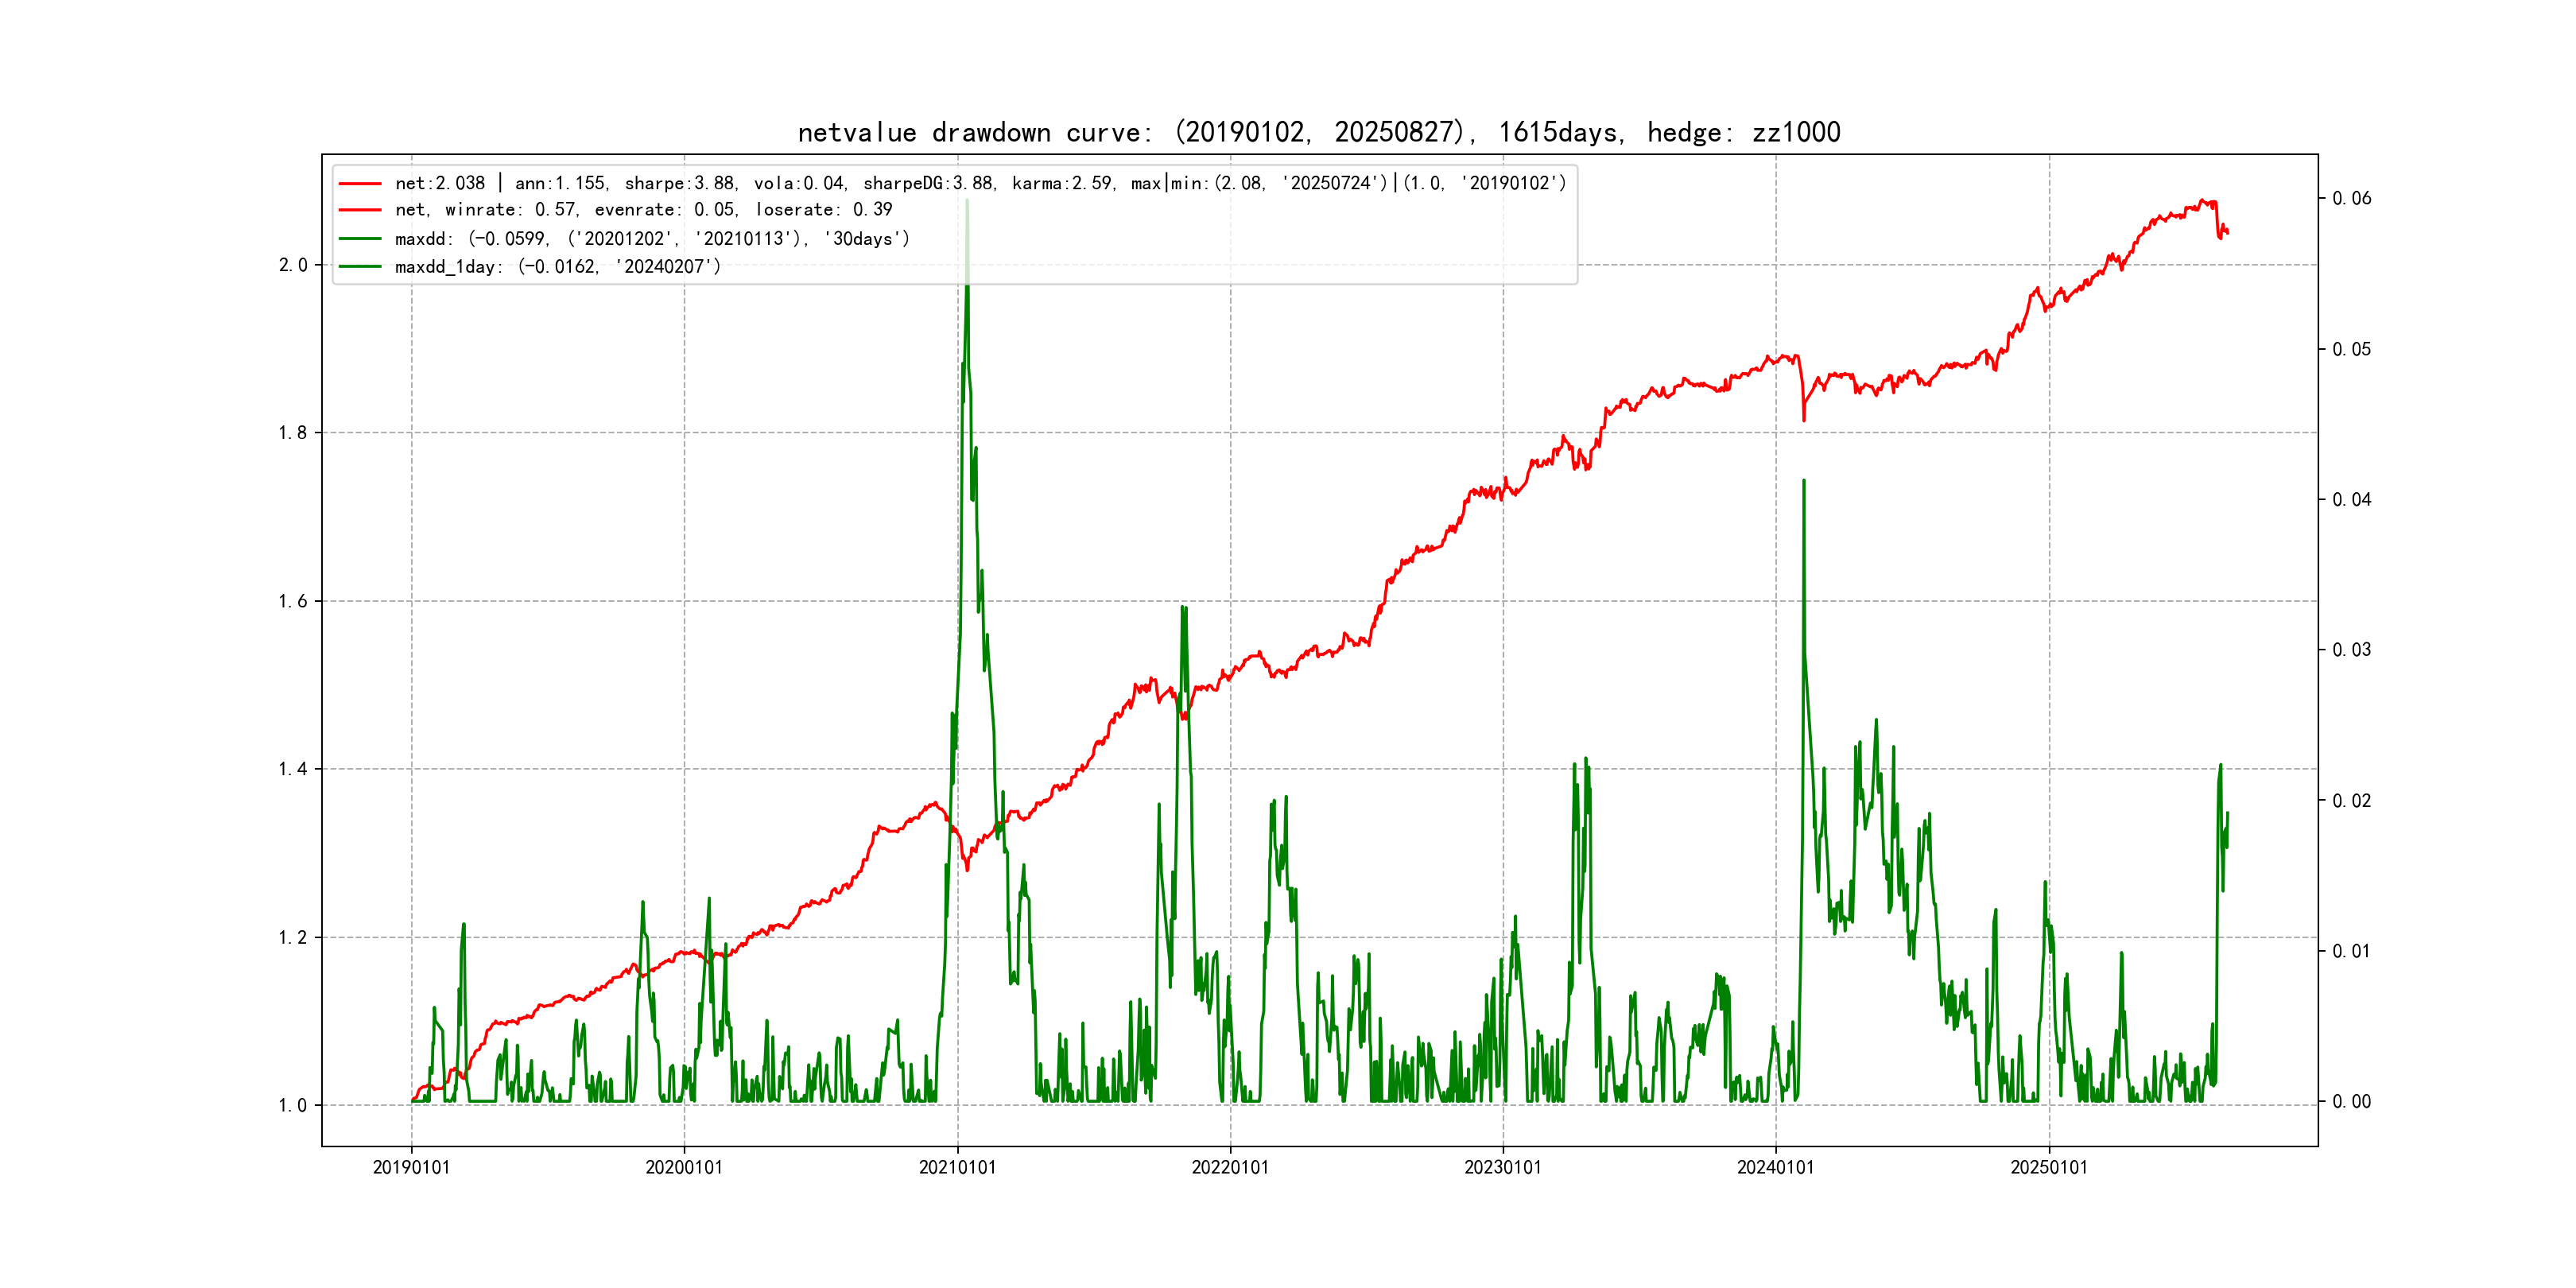Click the 1.4 left axis label

292,769
